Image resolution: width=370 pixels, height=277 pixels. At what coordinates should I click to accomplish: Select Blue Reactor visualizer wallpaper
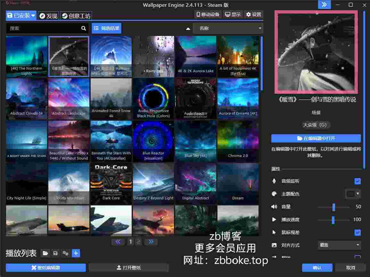point(153,141)
